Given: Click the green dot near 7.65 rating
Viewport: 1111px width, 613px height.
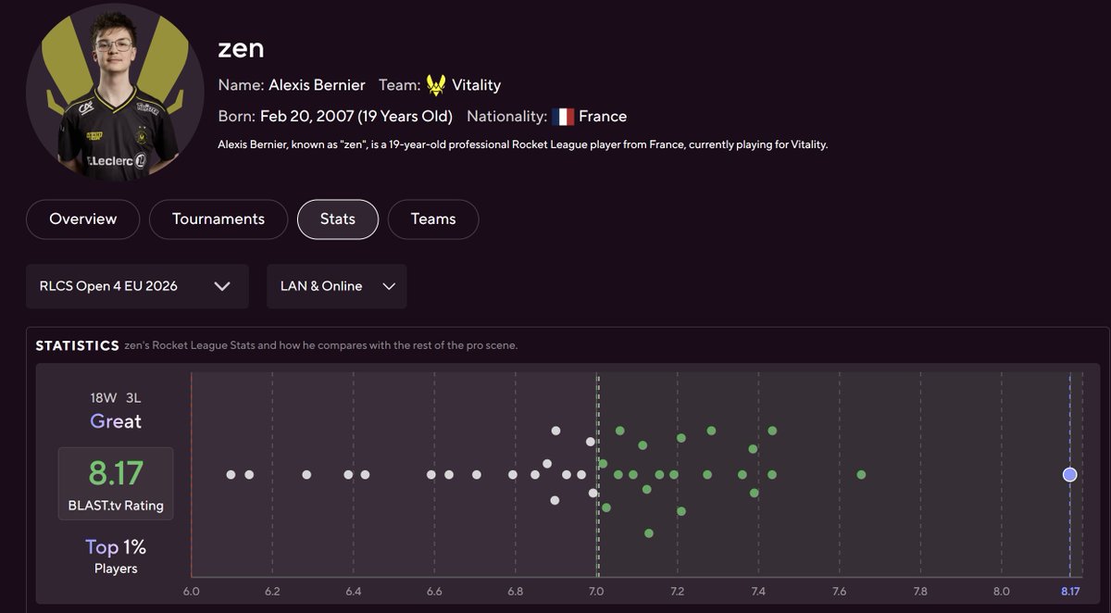Looking at the screenshot, I should (861, 474).
